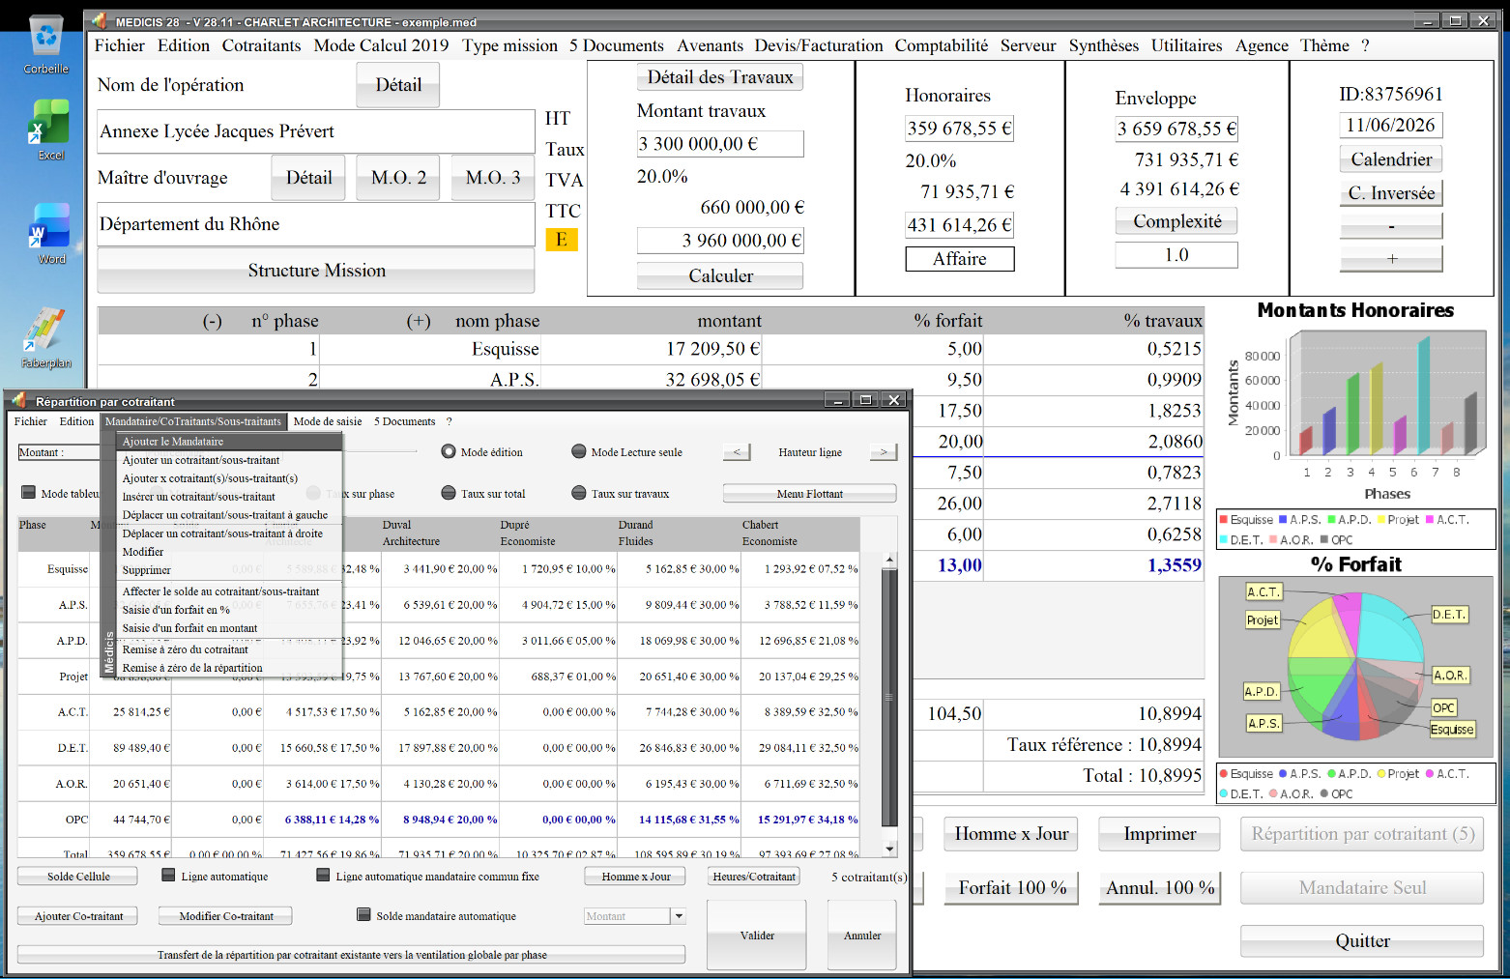The image size is (1510, 979).
Task: Click the > Hauteur ligne increase button
Action: coord(883,451)
